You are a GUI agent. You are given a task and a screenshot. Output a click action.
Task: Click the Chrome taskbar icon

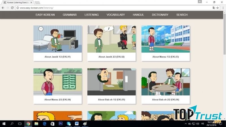(28, 124)
